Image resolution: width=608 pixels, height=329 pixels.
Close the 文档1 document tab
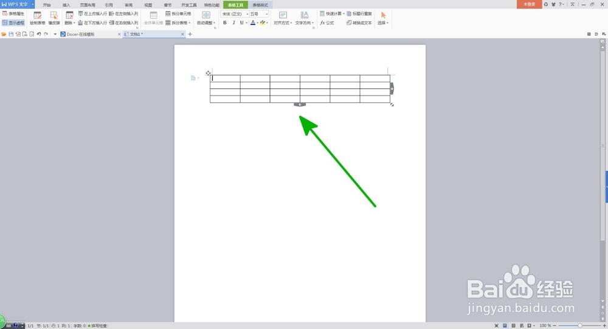(x=182, y=34)
